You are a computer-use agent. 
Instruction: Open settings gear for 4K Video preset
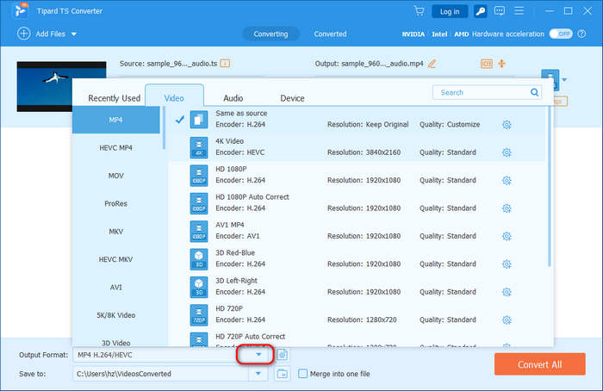(x=507, y=152)
